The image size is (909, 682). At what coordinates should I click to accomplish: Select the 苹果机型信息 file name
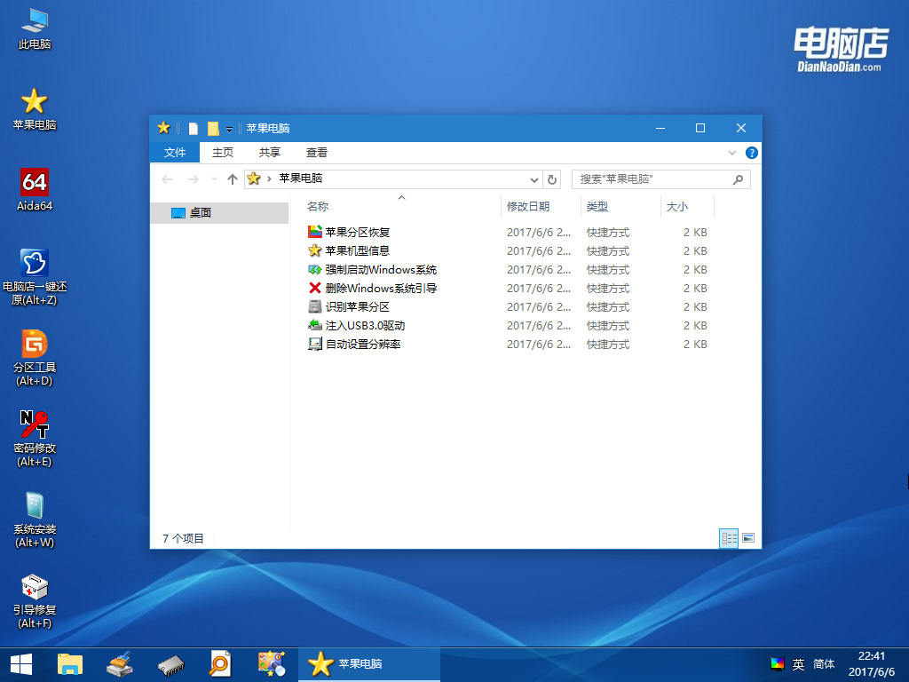pyautogui.click(x=358, y=250)
